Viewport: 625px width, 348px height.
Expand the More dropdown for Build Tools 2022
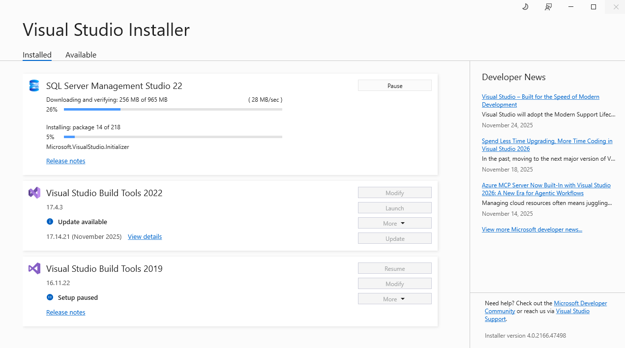(x=394, y=223)
